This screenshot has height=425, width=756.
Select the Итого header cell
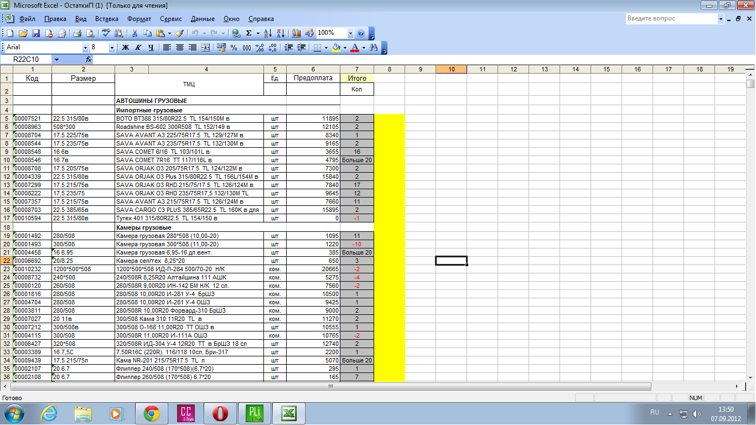click(357, 78)
